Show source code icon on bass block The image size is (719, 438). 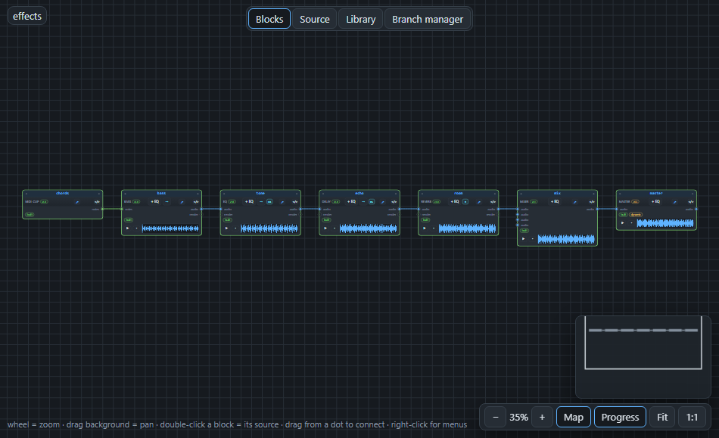(x=196, y=201)
